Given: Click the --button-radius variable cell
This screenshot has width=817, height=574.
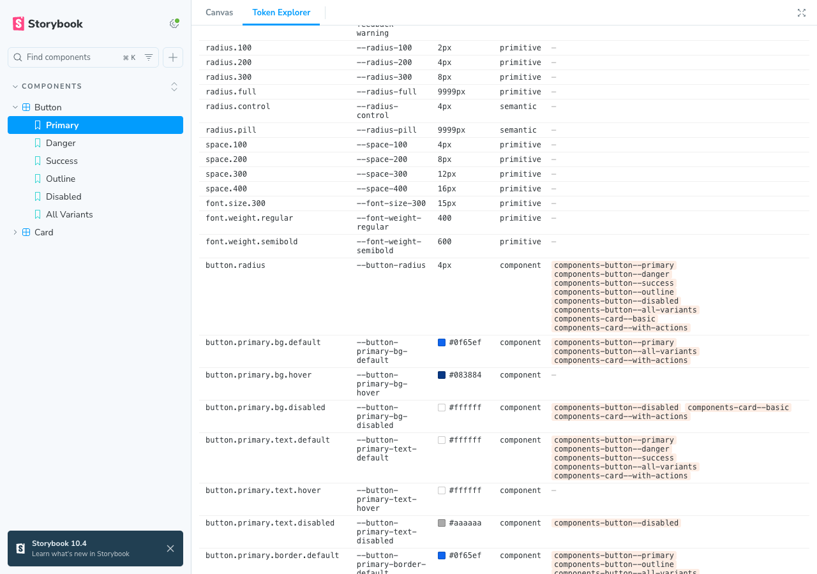Looking at the screenshot, I should tap(391, 265).
